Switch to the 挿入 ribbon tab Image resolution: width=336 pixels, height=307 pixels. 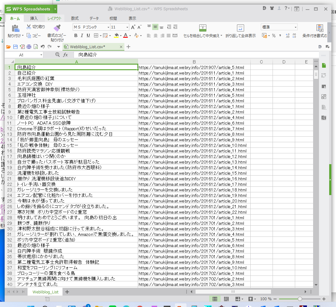(34, 19)
